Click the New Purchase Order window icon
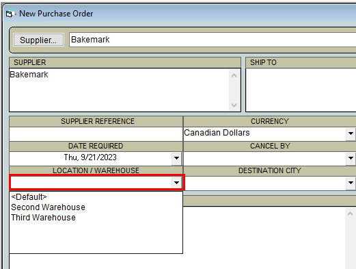 10,14
